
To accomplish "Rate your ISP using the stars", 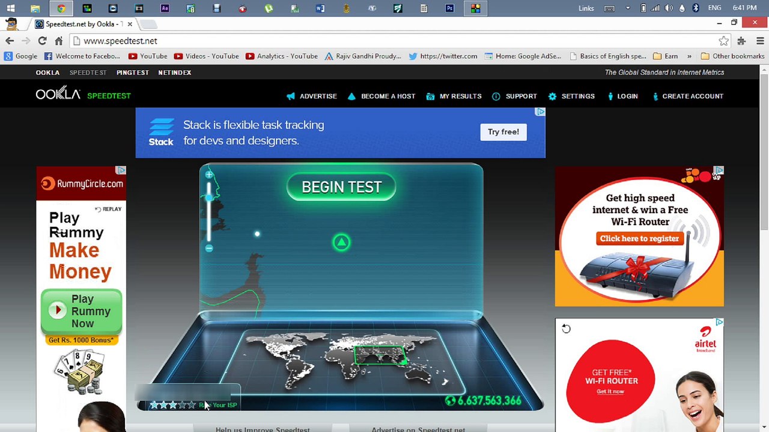I will 172,405.
